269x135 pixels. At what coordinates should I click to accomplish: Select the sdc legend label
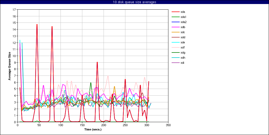[x=183, y=32]
